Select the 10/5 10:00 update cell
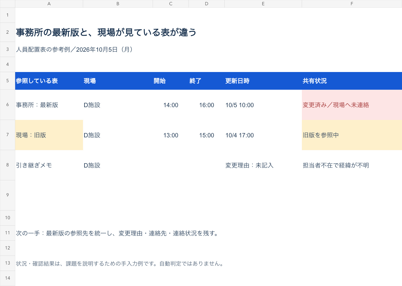Screen dimensions: 402x286 (263, 105)
